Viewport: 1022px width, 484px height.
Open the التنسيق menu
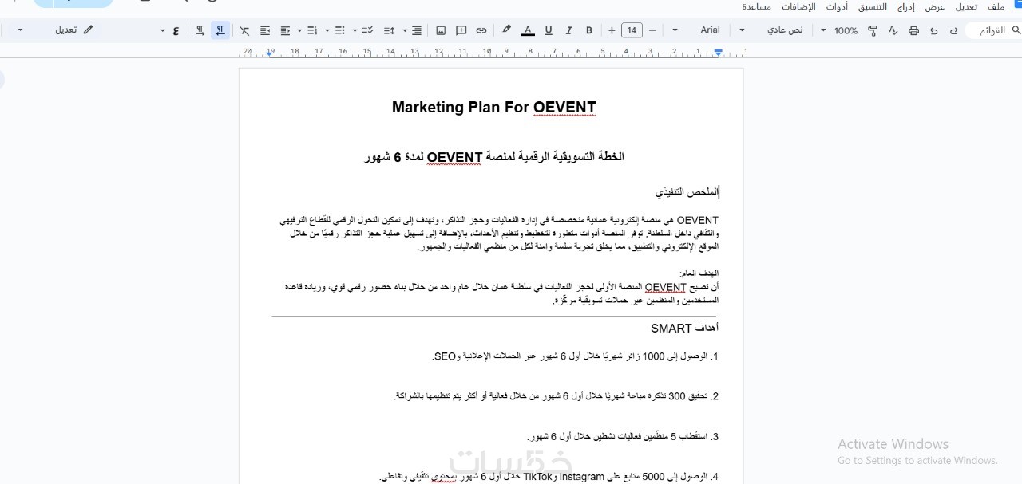(873, 6)
